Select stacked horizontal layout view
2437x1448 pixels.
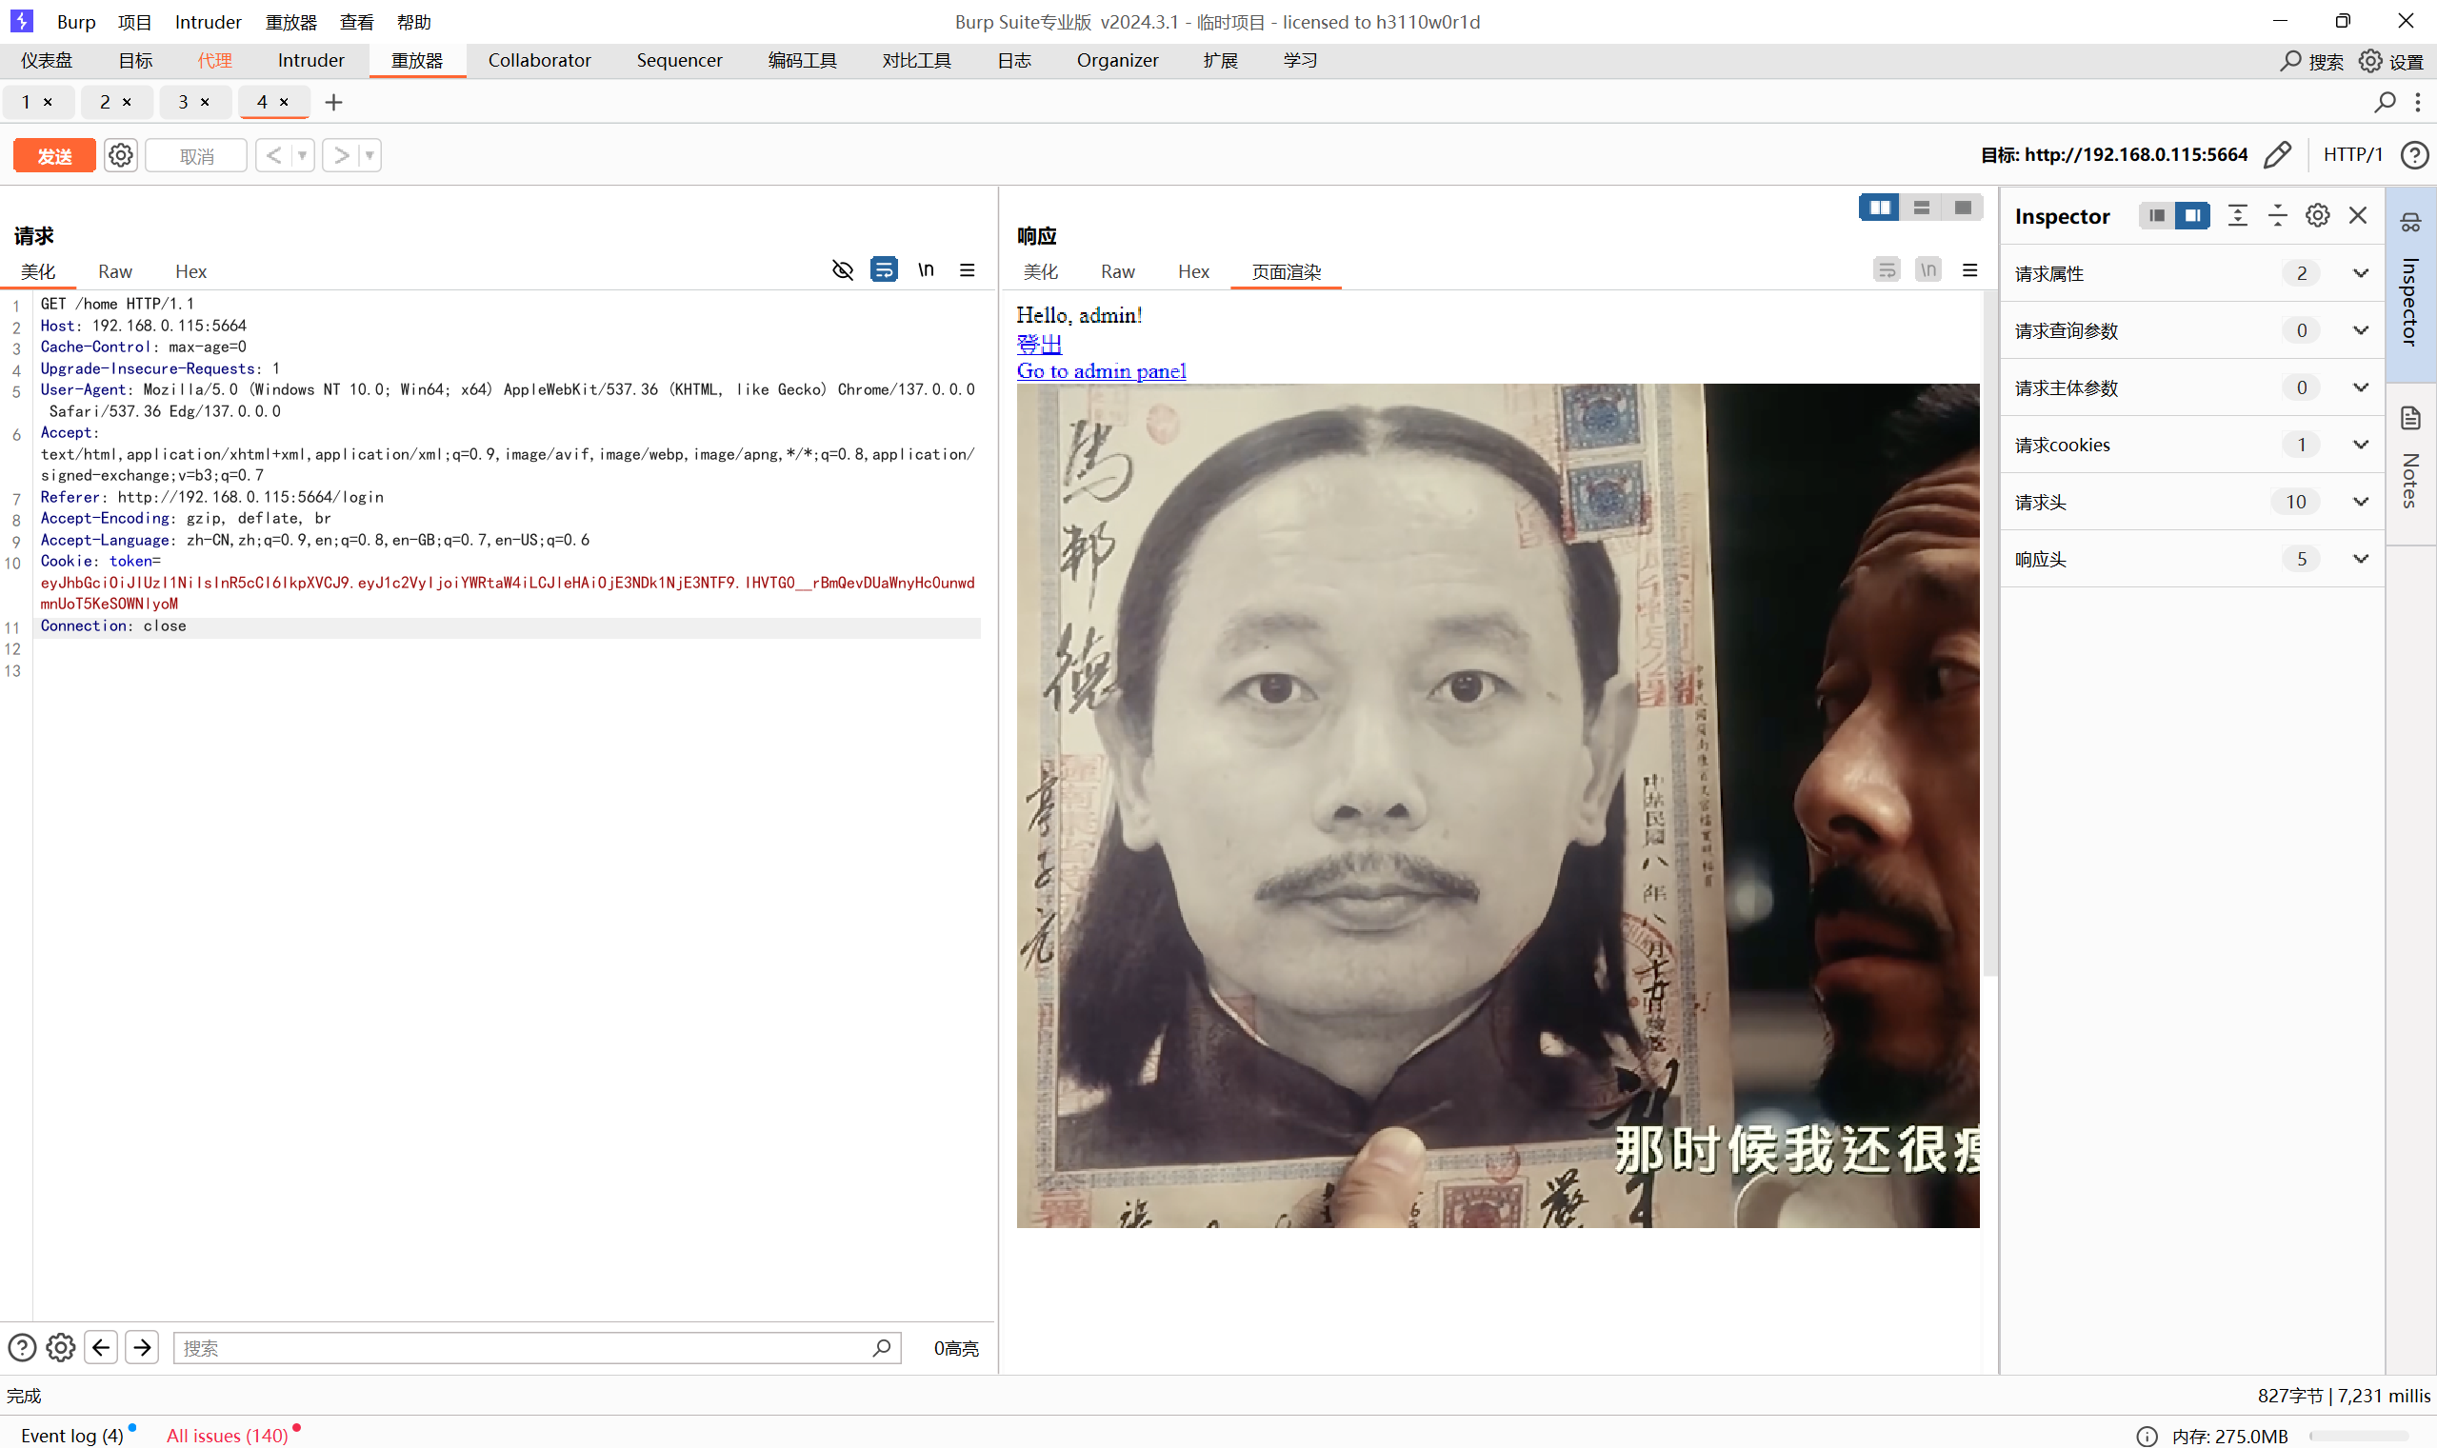coord(1922,208)
